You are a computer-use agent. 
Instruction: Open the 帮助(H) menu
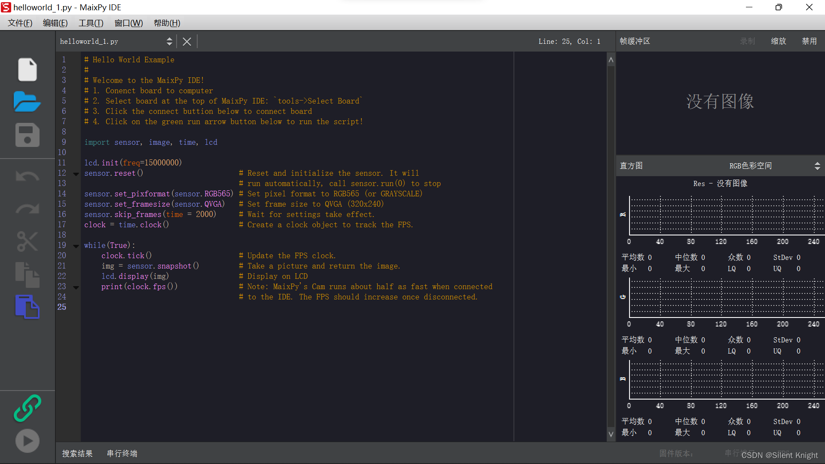click(x=167, y=23)
